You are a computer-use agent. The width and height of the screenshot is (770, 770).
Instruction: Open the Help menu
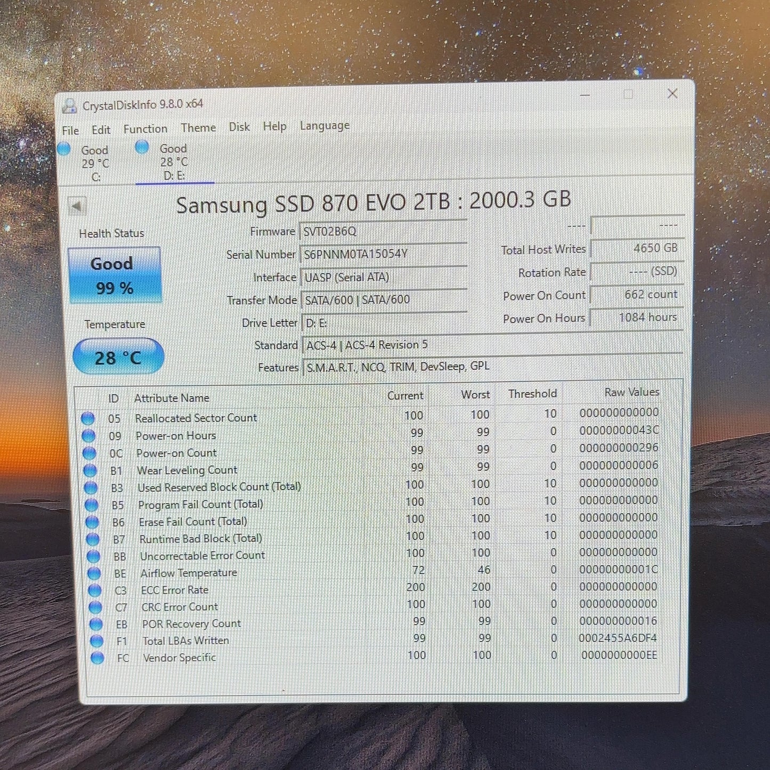click(x=274, y=126)
